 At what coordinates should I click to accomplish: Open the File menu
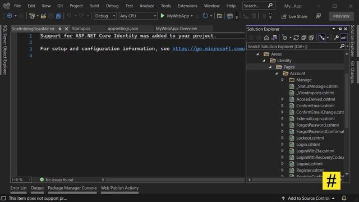click(x=17, y=6)
